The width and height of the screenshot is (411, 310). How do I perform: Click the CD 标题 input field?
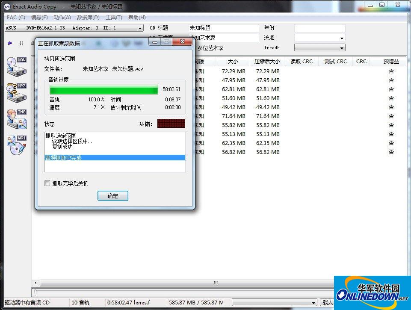224,28
